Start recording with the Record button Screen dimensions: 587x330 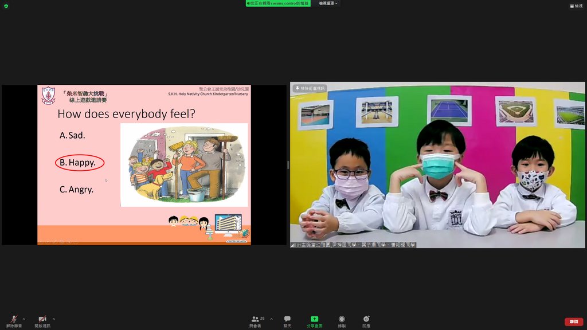tap(342, 321)
